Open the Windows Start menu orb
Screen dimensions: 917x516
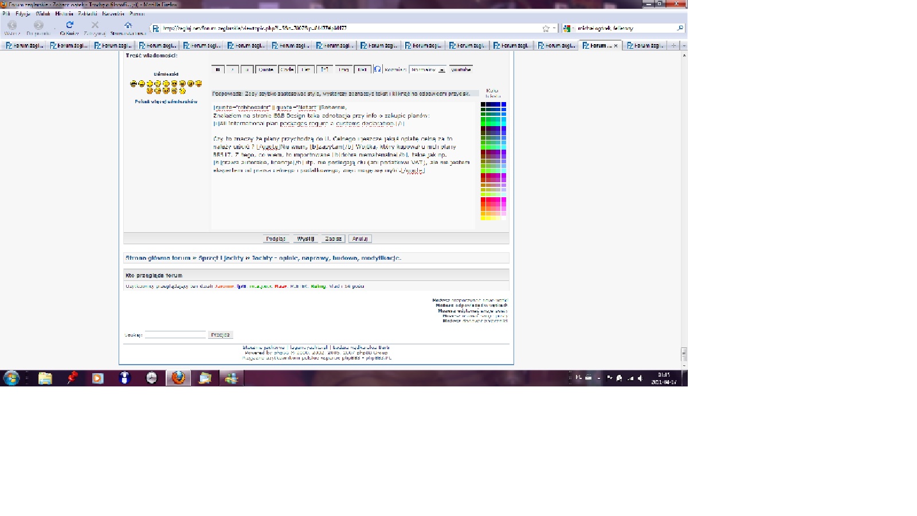tap(11, 378)
